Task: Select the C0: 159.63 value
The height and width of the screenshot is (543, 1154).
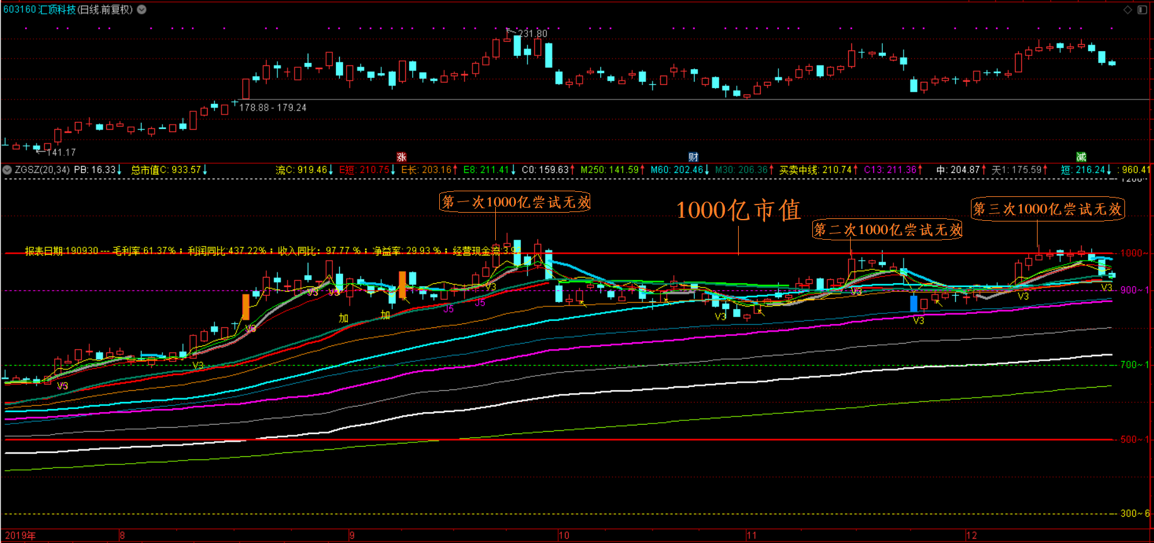Action: tap(548, 170)
